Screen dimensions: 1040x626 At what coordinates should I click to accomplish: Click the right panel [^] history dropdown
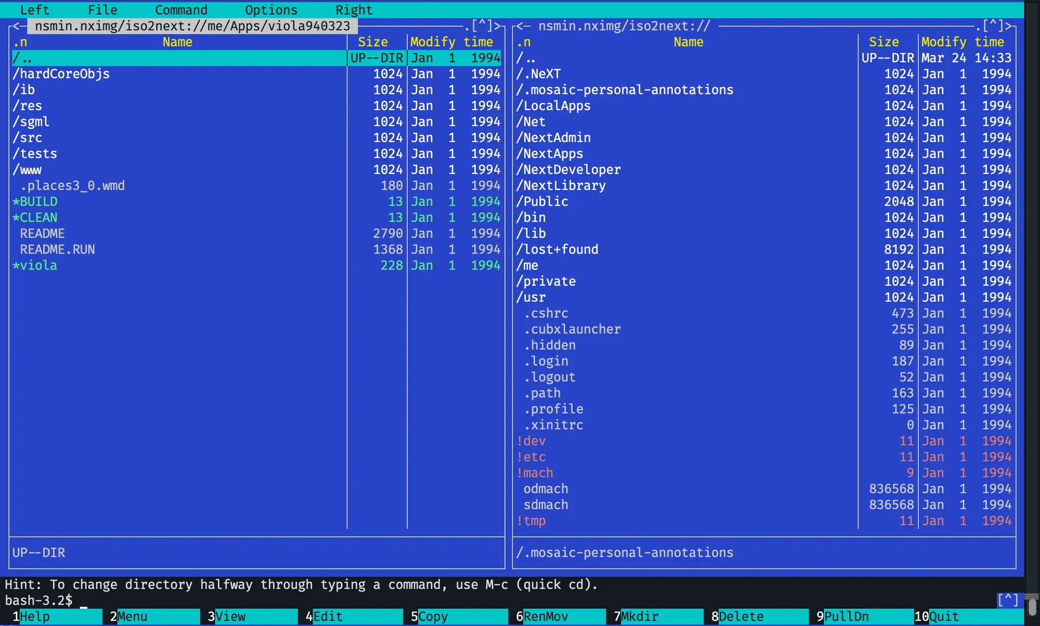993,26
